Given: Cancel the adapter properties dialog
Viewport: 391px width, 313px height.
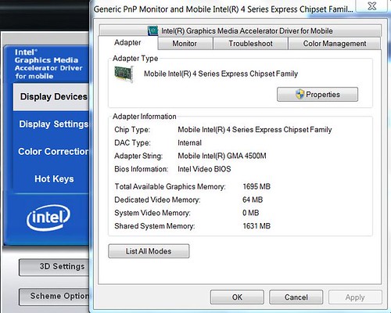Looking at the screenshot, I should [296, 297].
